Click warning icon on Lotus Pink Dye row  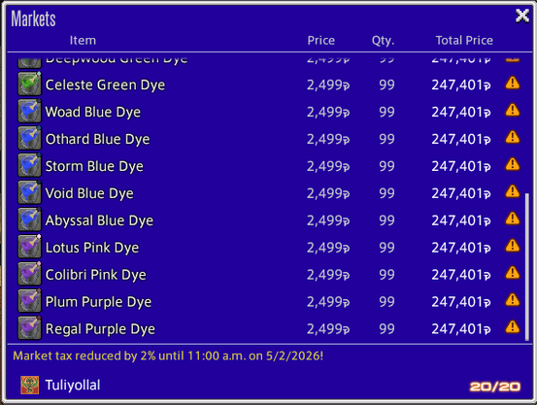click(x=513, y=246)
